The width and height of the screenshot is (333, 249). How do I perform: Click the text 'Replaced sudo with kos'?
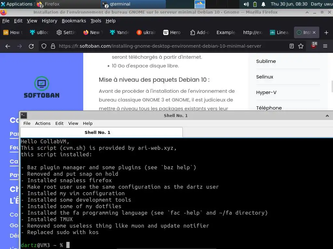(63, 232)
